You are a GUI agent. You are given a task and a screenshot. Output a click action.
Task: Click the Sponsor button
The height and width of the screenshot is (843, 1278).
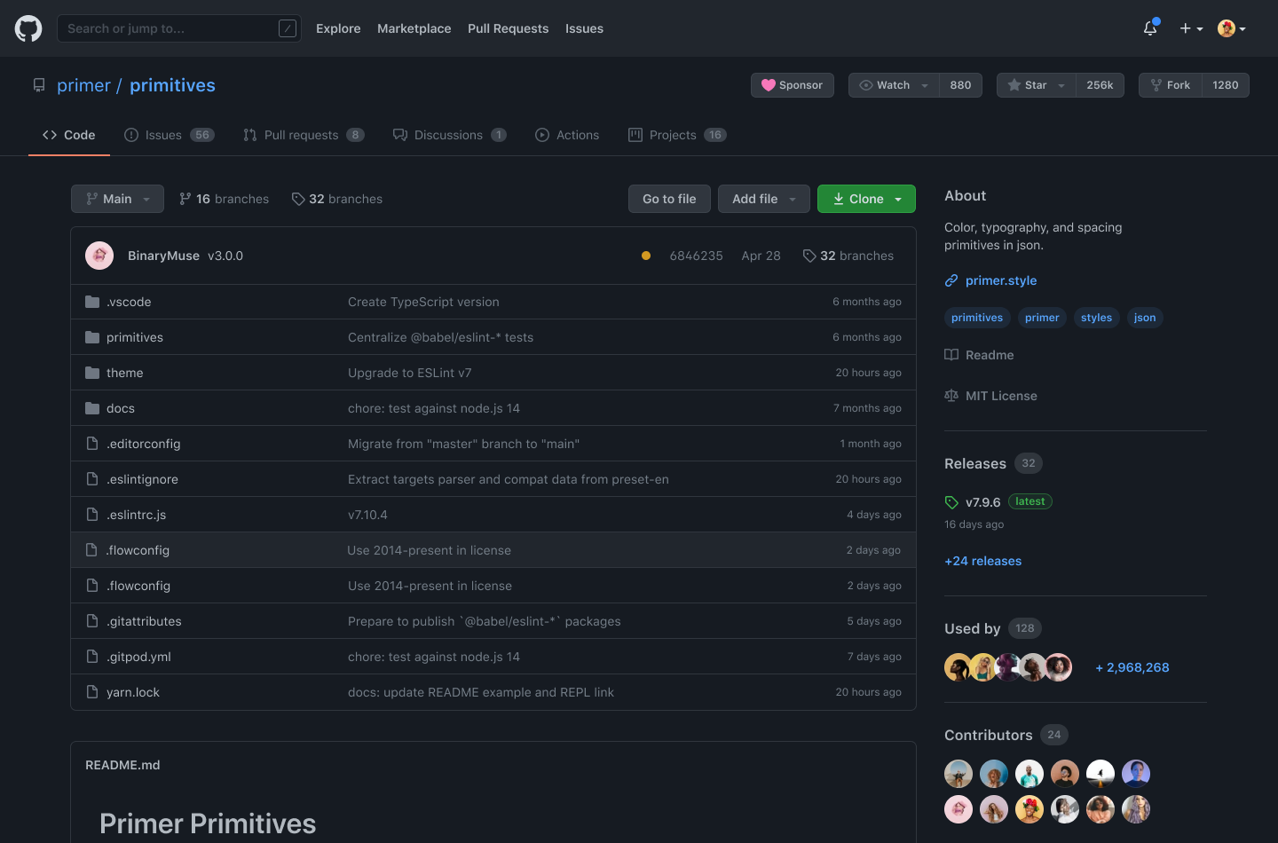pyautogui.click(x=793, y=85)
